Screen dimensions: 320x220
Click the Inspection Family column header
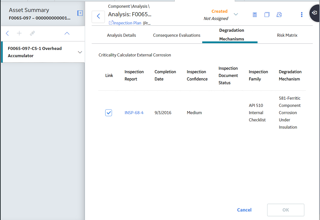pos(258,76)
